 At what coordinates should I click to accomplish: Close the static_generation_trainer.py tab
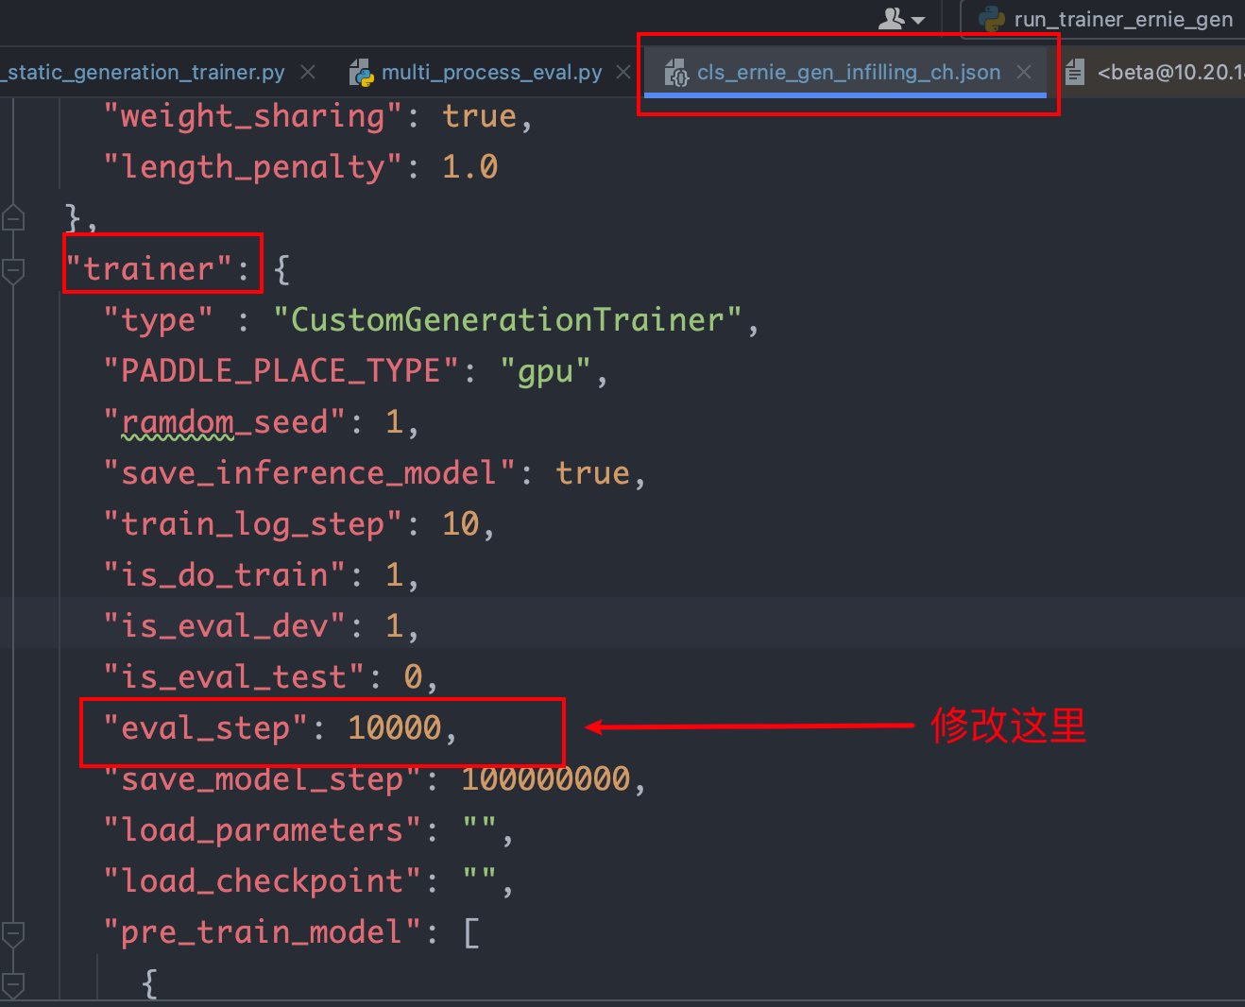click(x=308, y=72)
